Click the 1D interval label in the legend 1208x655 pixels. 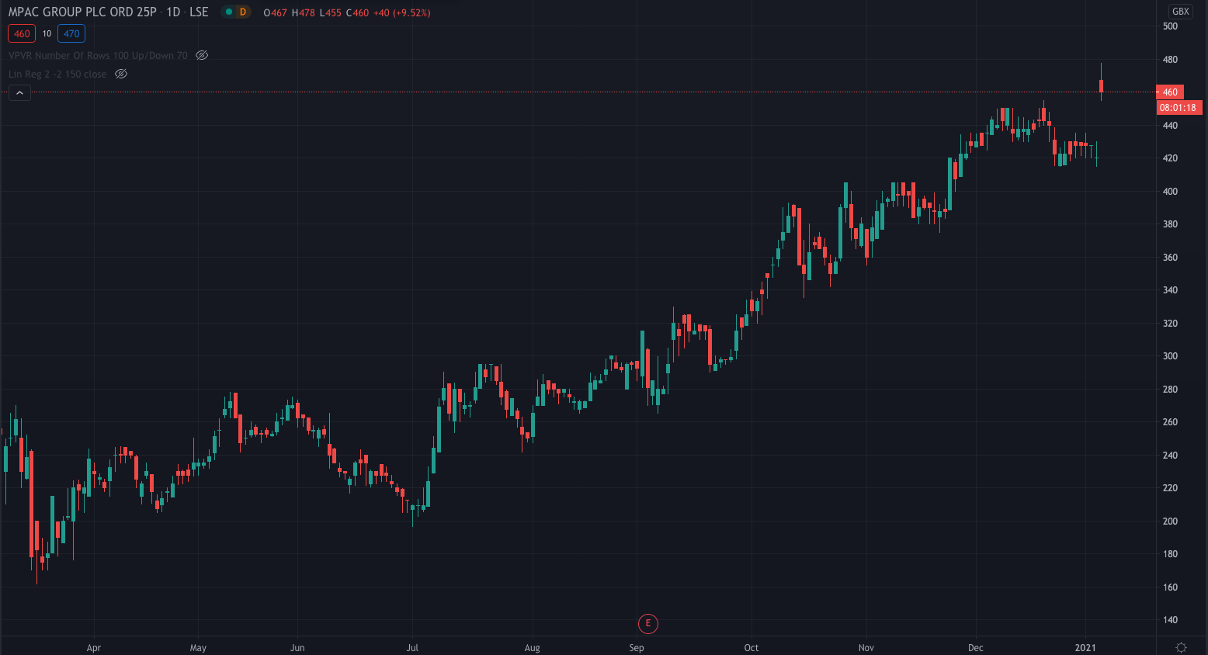pyautogui.click(x=173, y=12)
